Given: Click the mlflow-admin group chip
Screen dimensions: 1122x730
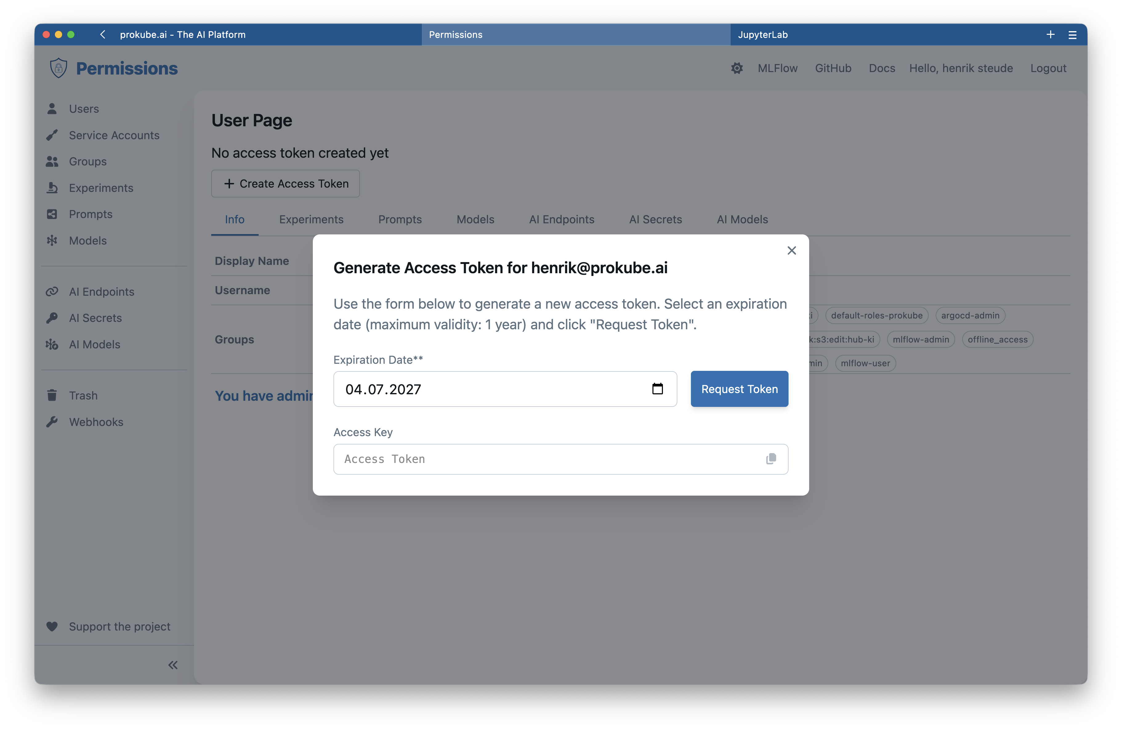Looking at the screenshot, I should tap(921, 339).
